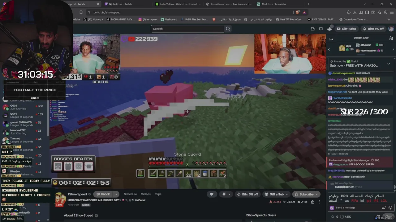
Task: Show previous gift leaderboard with left chevron
Action: [329, 49]
